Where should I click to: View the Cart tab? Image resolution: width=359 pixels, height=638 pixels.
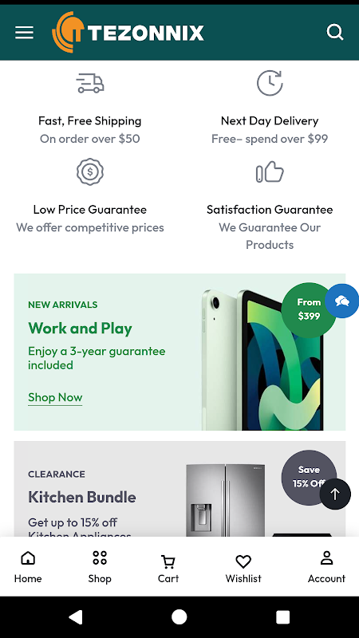(x=168, y=567)
